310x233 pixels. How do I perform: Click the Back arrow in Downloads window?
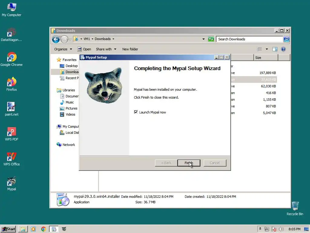pyautogui.click(x=56, y=39)
